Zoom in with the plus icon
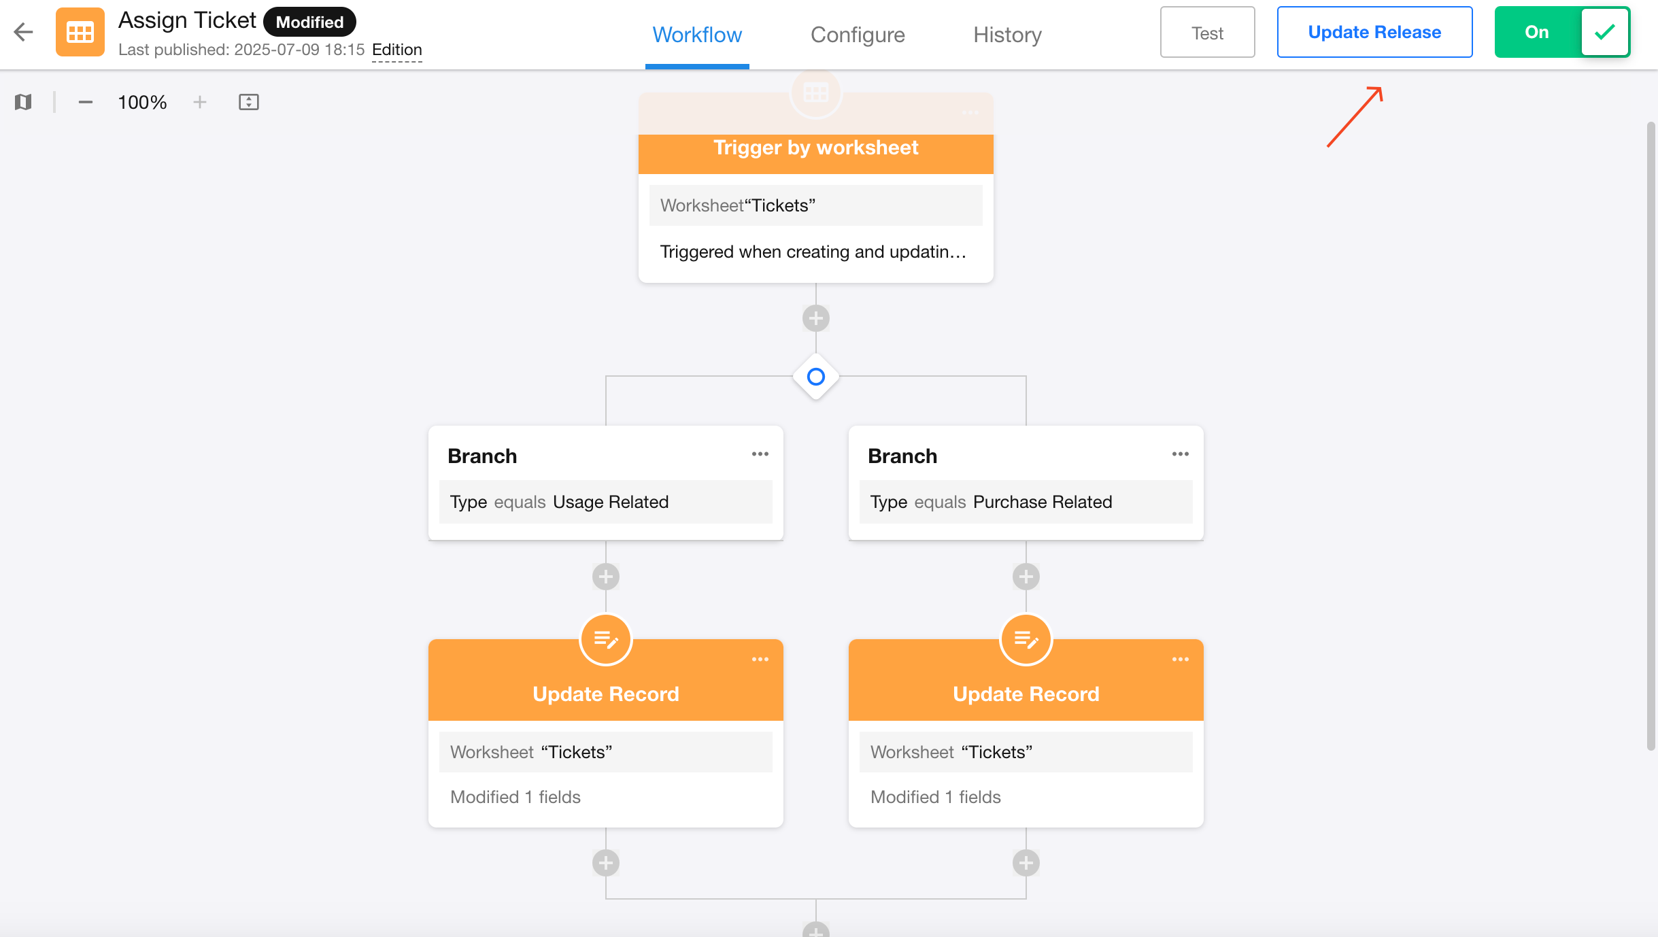The width and height of the screenshot is (1658, 937). pyautogui.click(x=199, y=102)
